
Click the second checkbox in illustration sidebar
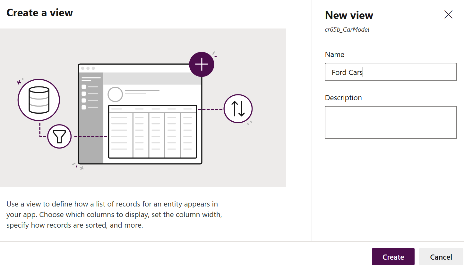84,93
